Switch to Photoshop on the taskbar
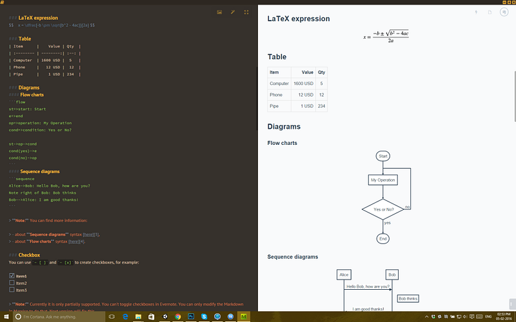The height and width of the screenshot is (322, 516). [191, 317]
